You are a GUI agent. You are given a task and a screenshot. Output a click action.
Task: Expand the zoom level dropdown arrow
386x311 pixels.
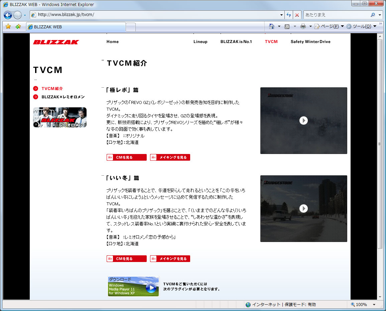(374, 305)
